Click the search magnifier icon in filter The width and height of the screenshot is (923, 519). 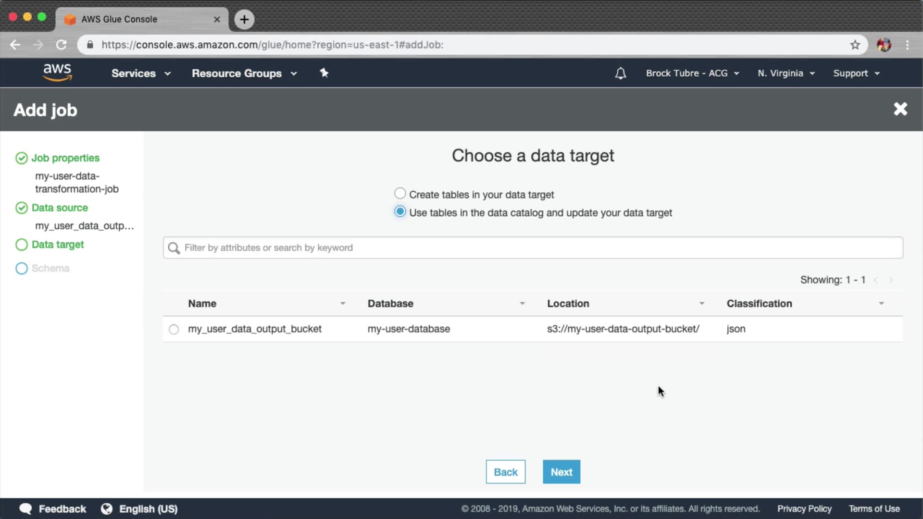[174, 248]
